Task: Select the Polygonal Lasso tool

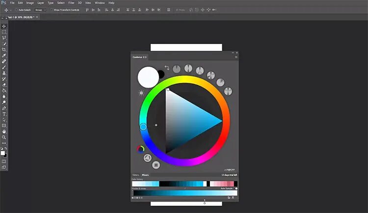Action: pyautogui.click(x=4, y=38)
